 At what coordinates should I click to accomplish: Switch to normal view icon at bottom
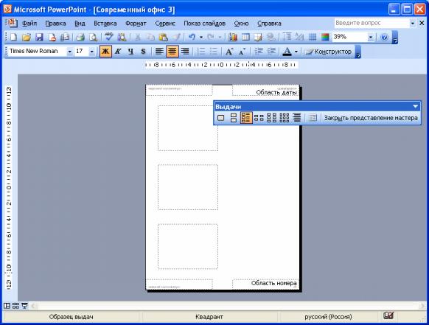click(7, 305)
